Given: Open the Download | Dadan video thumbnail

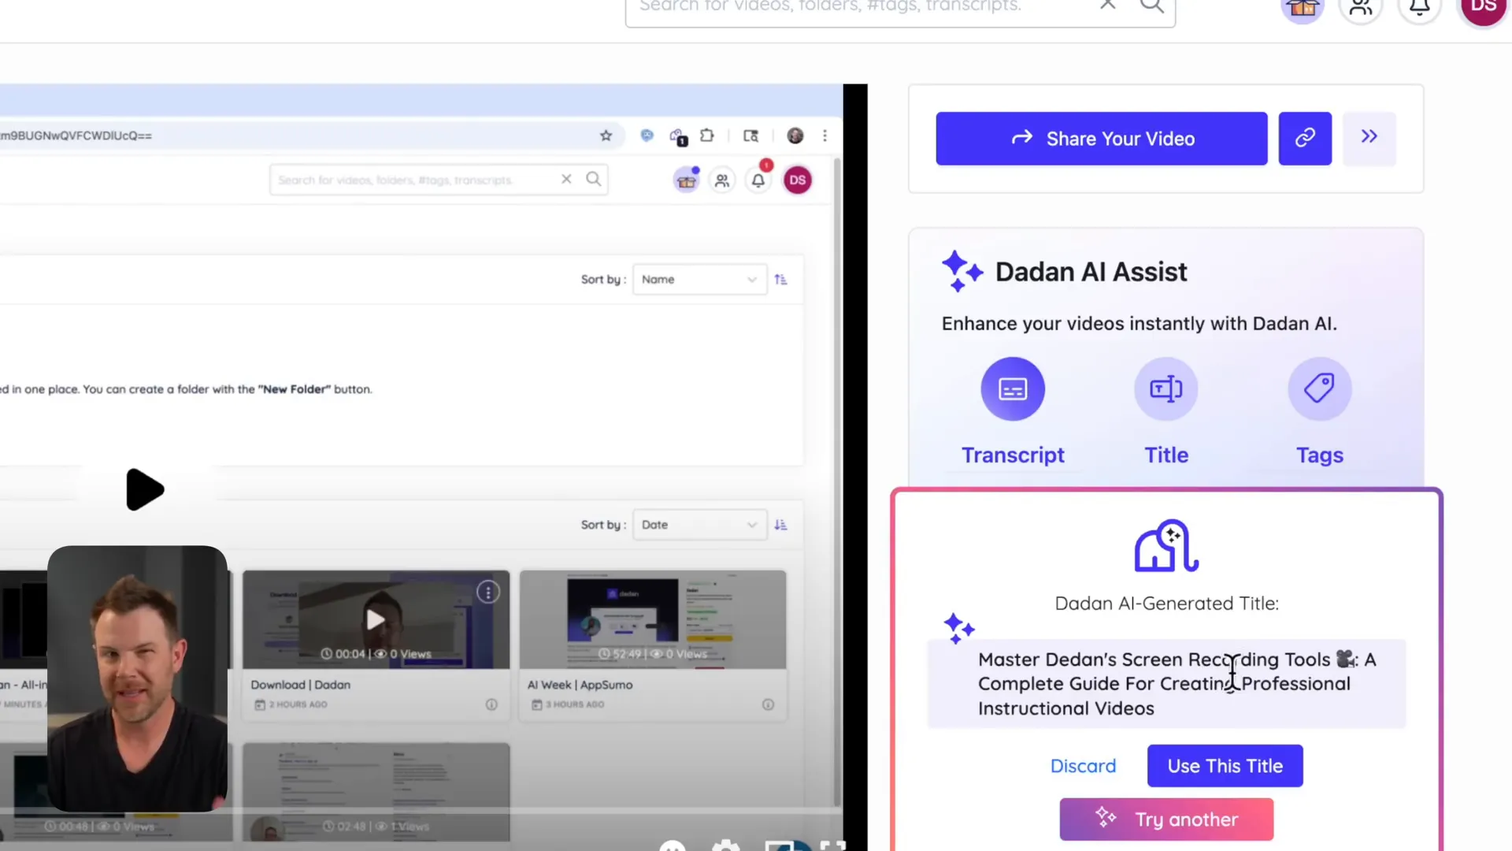Looking at the screenshot, I should [x=376, y=619].
